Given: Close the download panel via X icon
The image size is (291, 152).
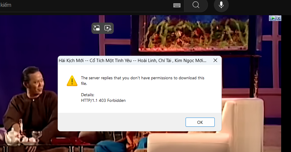Looking at the screenshot, I should coord(279,18).
